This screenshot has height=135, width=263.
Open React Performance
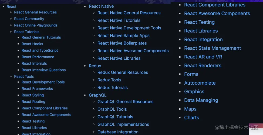[x=38, y=57]
